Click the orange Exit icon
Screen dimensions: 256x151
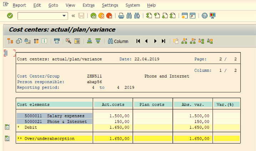(101, 16)
